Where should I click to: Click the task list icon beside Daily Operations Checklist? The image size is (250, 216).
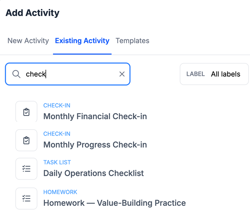pos(26,169)
